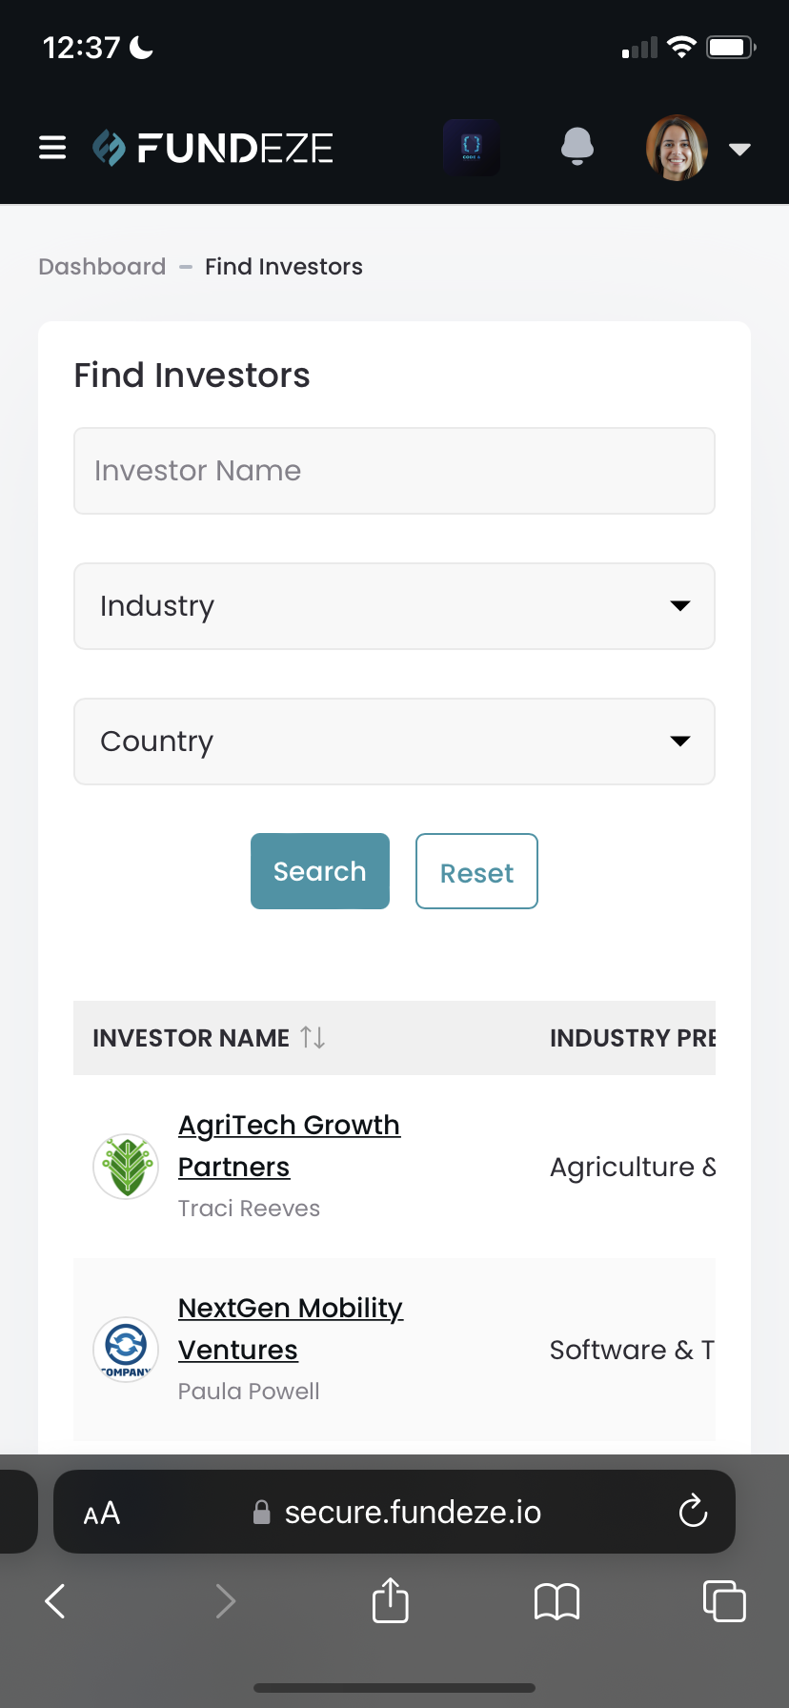Tap the Fundeze logo
This screenshot has height=1708, width=789.
[x=212, y=148]
